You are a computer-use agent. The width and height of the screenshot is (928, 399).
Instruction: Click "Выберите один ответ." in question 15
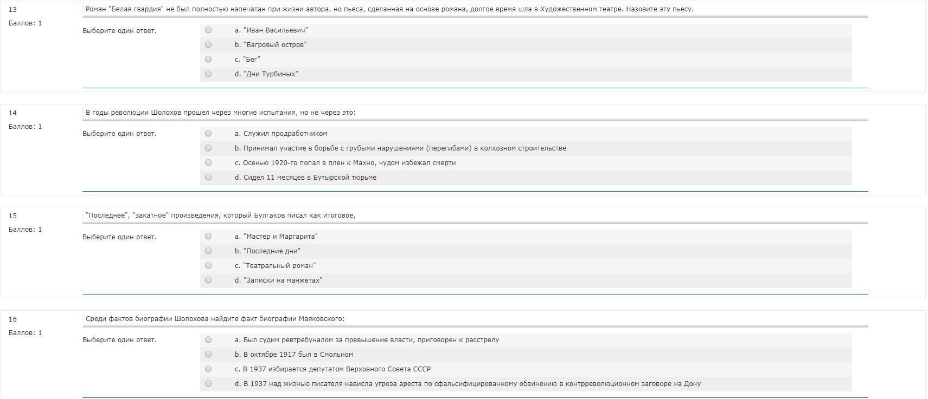(119, 237)
